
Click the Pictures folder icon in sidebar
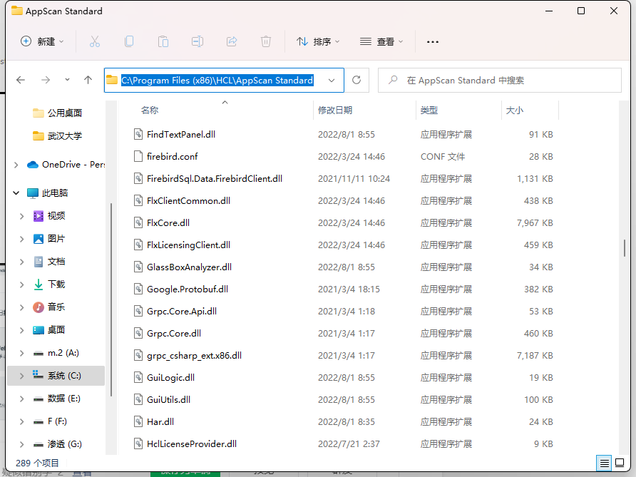pyautogui.click(x=38, y=238)
